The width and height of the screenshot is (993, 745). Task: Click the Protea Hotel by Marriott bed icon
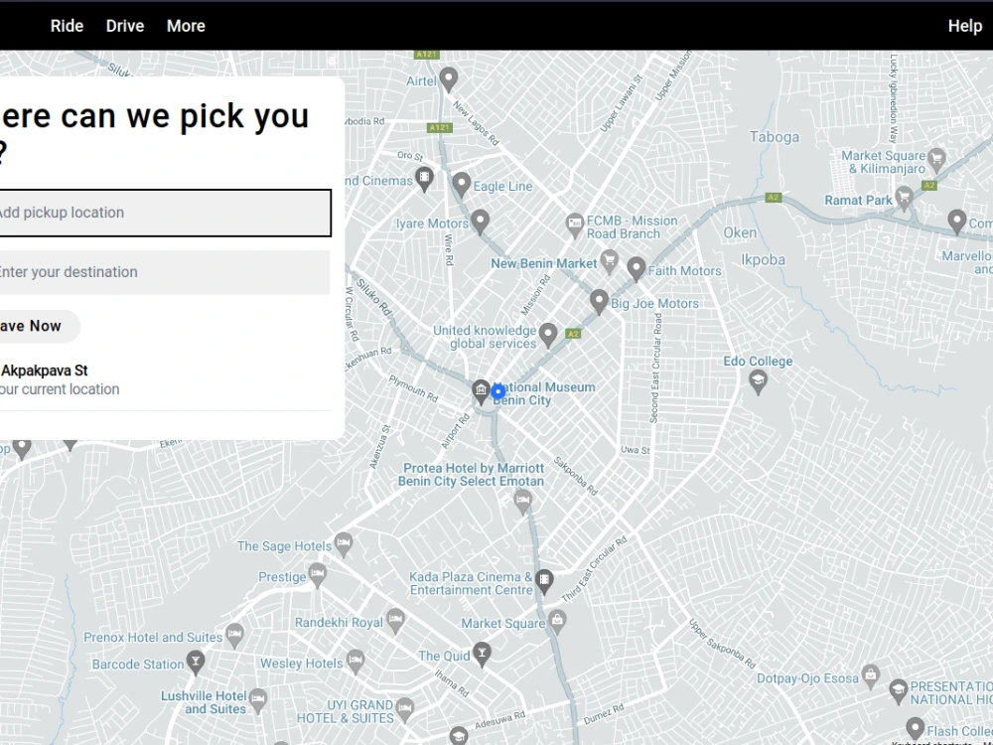click(x=522, y=503)
